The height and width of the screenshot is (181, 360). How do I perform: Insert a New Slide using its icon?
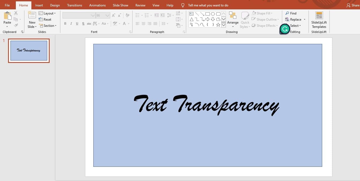pyautogui.click(x=32, y=15)
